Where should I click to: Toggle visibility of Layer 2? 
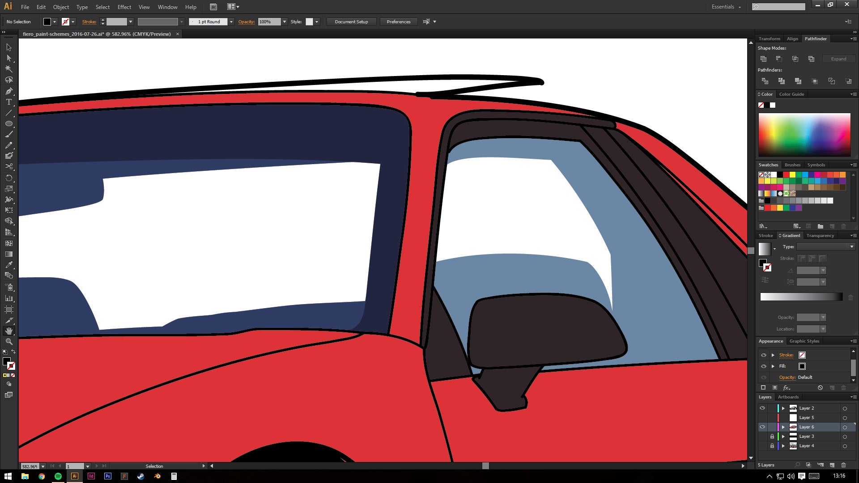(x=762, y=408)
